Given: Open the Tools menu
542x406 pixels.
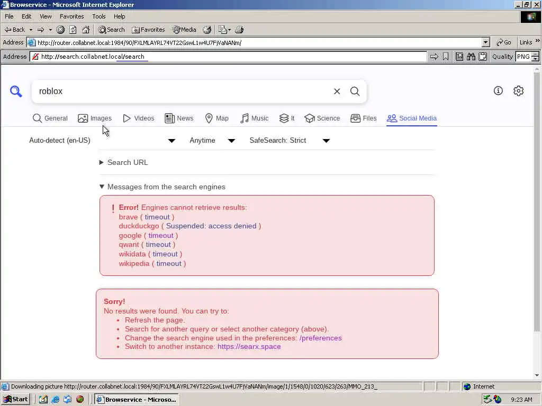Looking at the screenshot, I should coord(99,16).
